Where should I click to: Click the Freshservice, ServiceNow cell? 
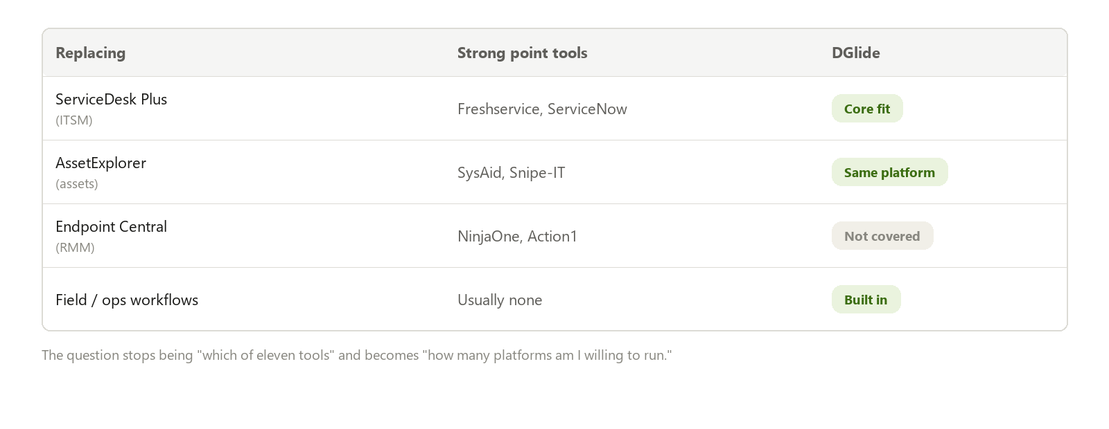(543, 109)
